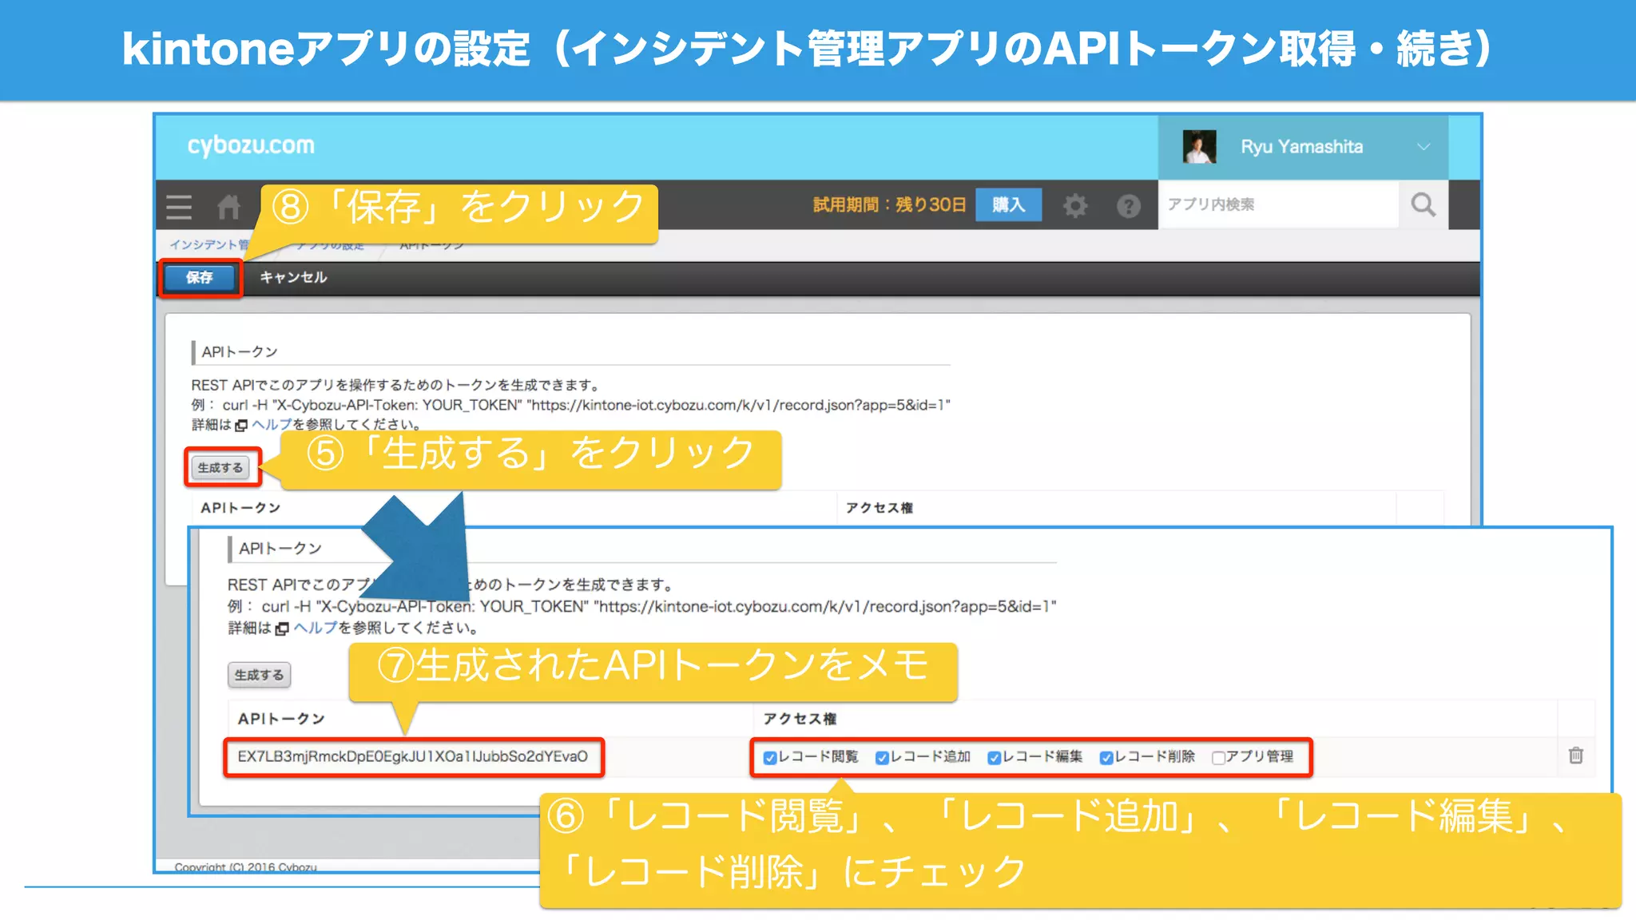The image size is (1636, 920).
Task: Click the キャンセル button
Action: pyautogui.click(x=293, y=277)
